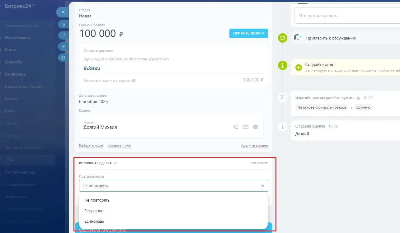Click date 6 ноября 2025

pyautogui.click(x=93, y=101)
